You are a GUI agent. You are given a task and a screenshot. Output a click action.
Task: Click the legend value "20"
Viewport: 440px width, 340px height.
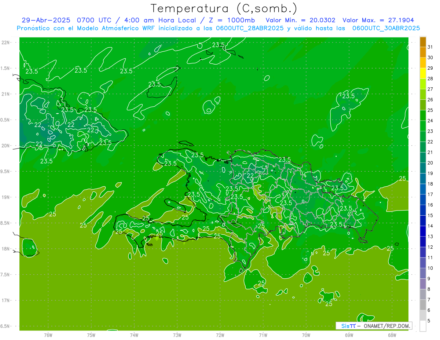(x=430, y=163)
